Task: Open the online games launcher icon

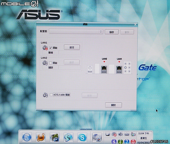Action: pyautogui.click(x=41, y=138)
